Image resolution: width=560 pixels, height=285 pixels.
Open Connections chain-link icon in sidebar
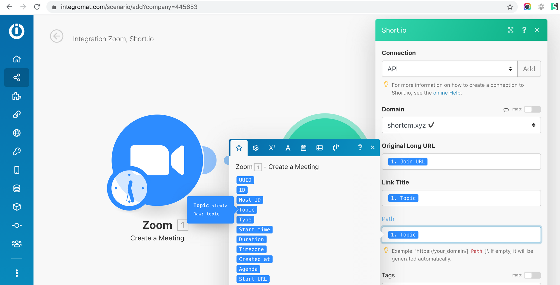(17, 115)
